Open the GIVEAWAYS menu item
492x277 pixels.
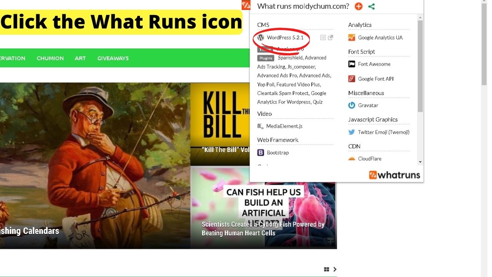113,58
